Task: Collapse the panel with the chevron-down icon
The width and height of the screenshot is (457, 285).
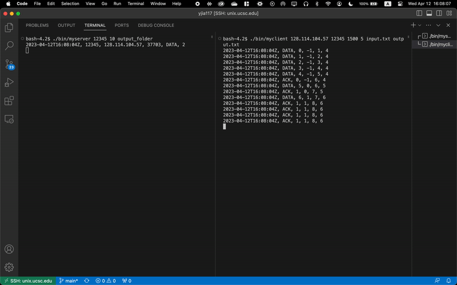Action: pyautogui.click(x=438, y=25)
